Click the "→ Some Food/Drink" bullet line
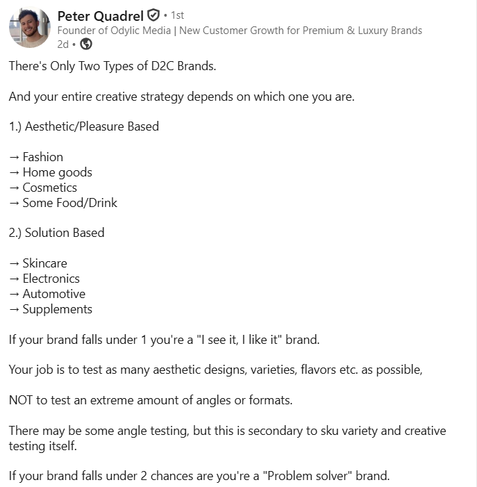The width and height of the screenshot is (477, 487). [63, 203]
